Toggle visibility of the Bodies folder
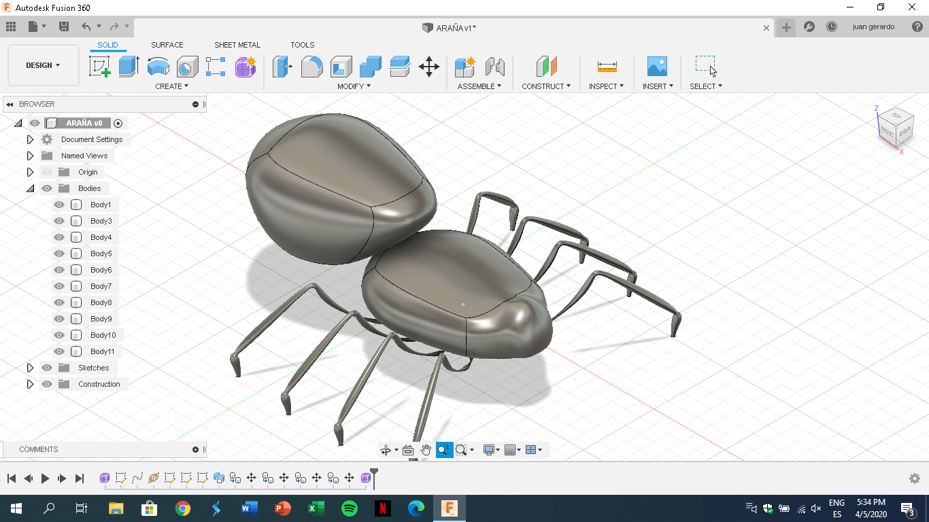The width and height of the screenshot is (929, 522). (x=46, y=188)
